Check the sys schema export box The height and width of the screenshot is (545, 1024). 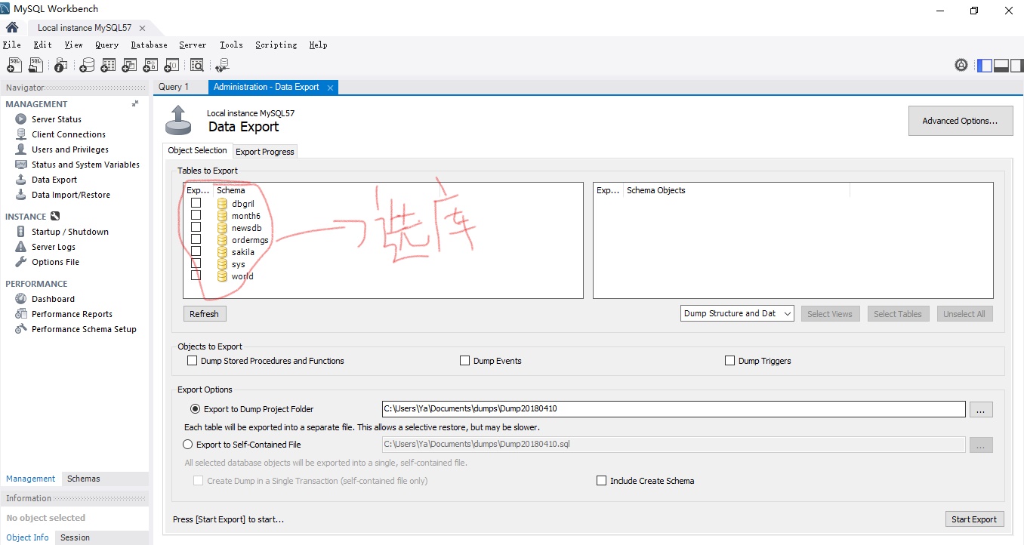tap(196, 263)
